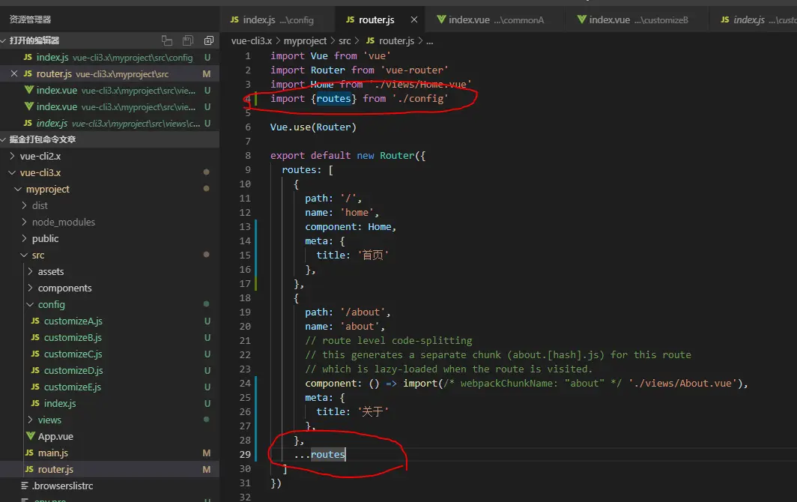
Task: Click './config' string on line 4
Action: click(419, 98)
